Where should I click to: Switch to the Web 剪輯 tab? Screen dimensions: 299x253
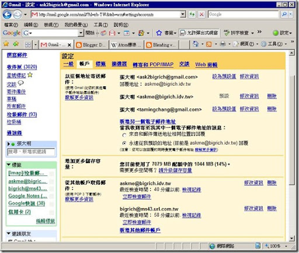pos(206,65)
